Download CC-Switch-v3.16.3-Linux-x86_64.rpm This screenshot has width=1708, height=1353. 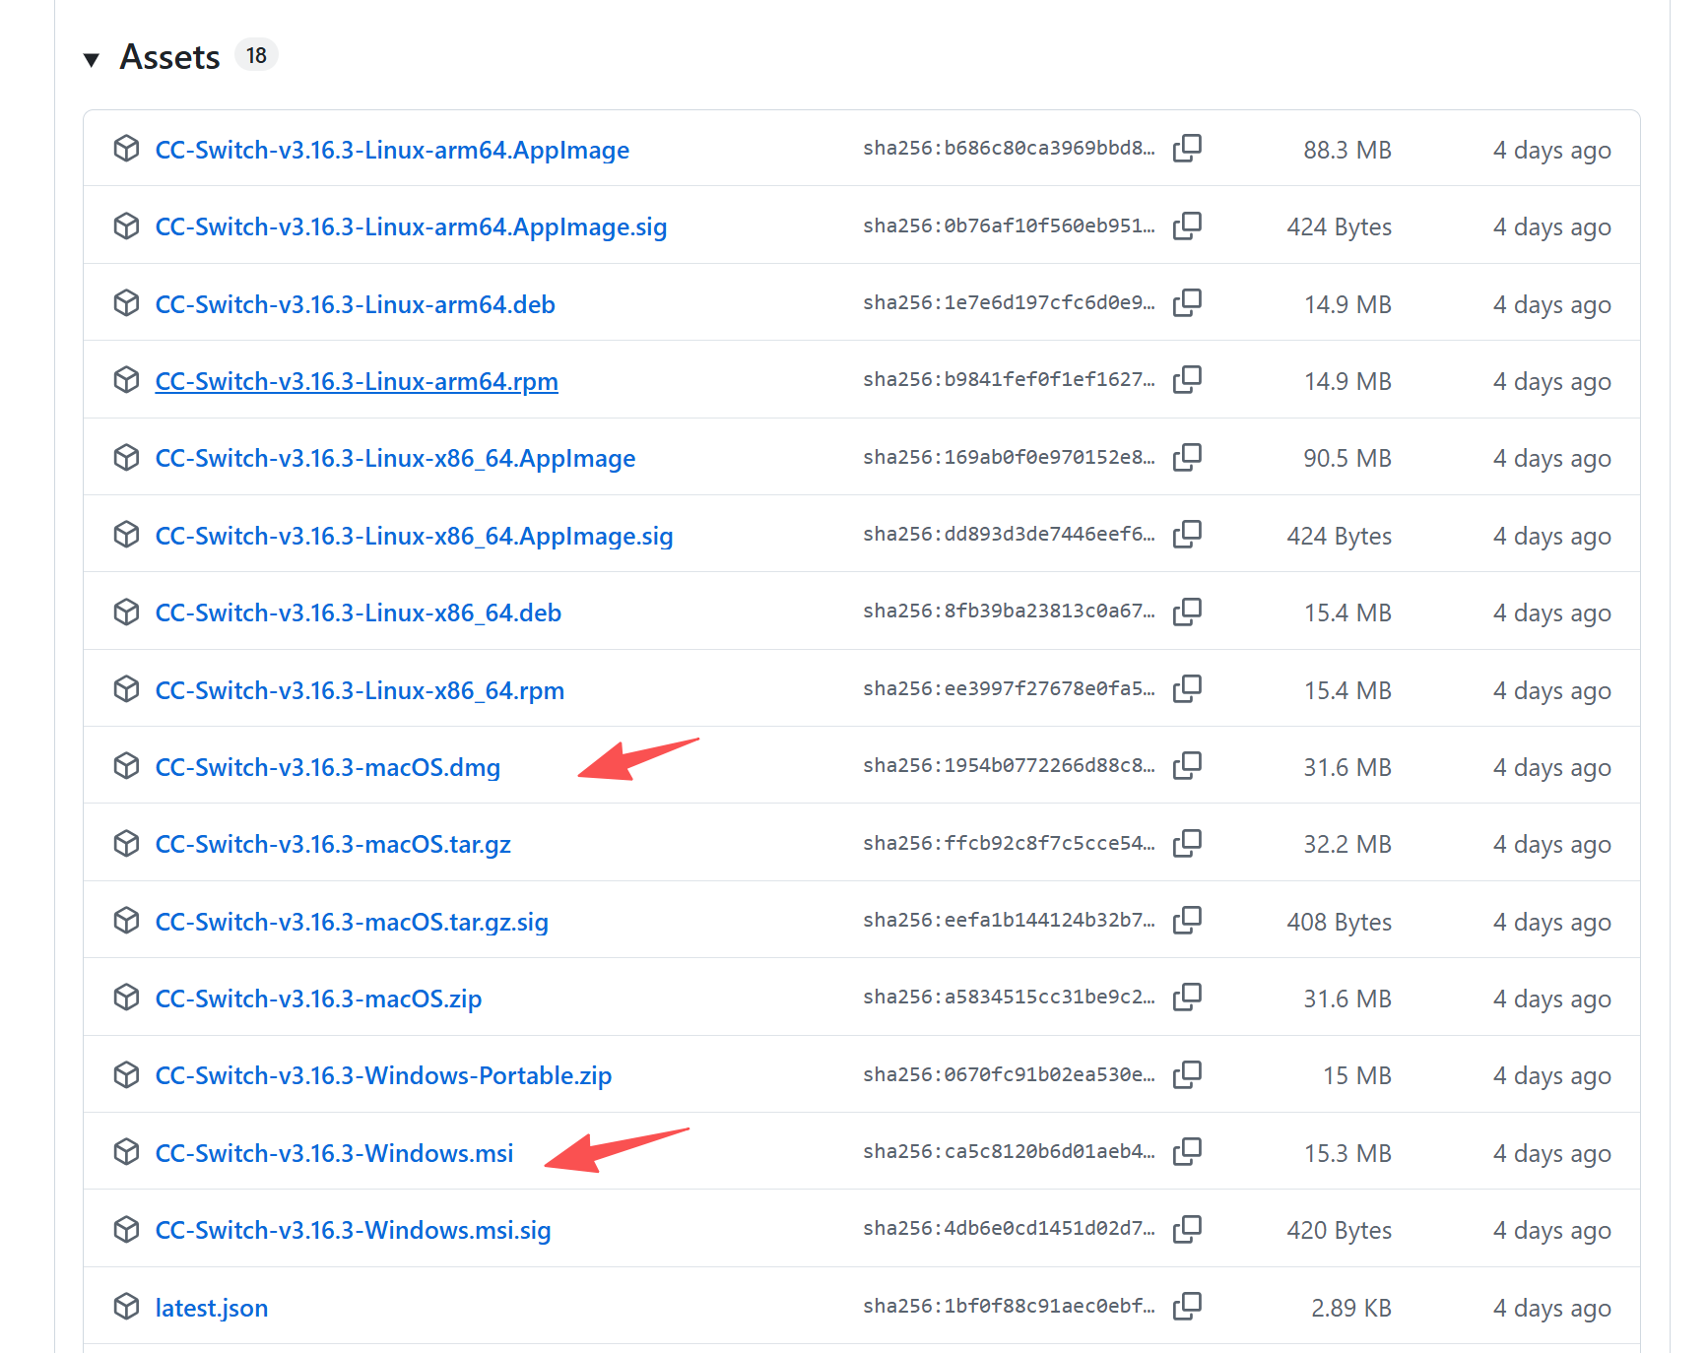click(360, 690)
